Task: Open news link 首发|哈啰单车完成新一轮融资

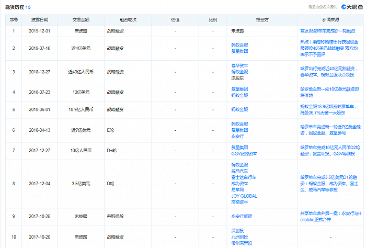Action: click(328, 31)
